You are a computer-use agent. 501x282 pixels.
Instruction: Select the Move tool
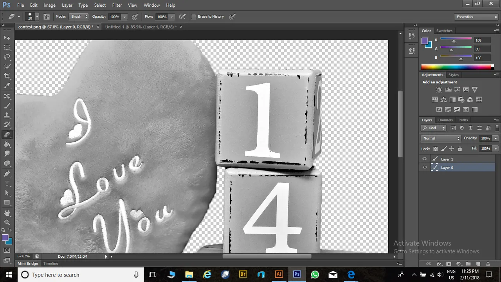tap(7, 38)
